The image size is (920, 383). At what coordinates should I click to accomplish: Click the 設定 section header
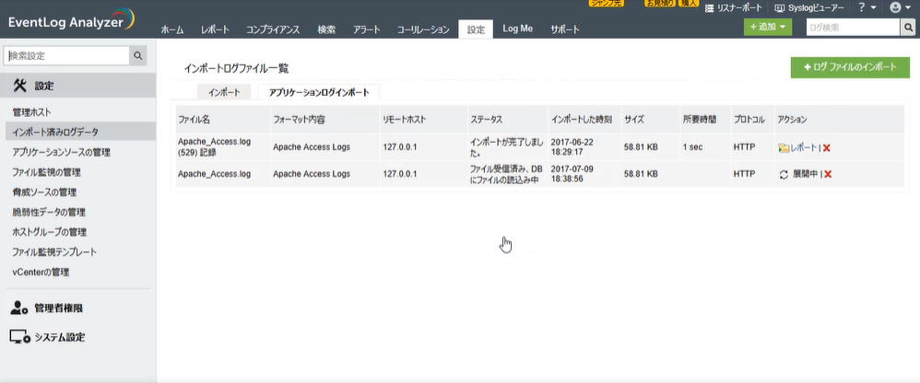(x=80, y=86)
